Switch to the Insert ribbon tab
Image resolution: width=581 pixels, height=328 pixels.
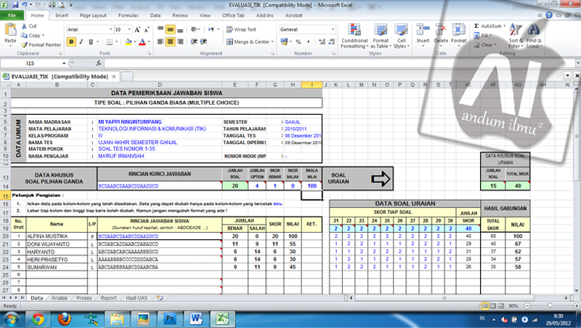point(62,15)
